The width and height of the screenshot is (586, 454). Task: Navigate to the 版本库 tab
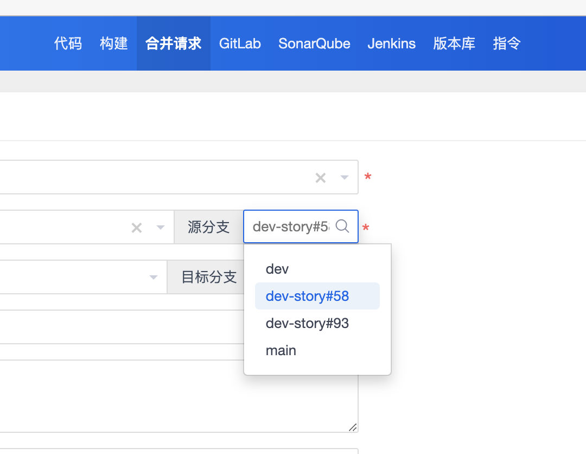[454, 43]
